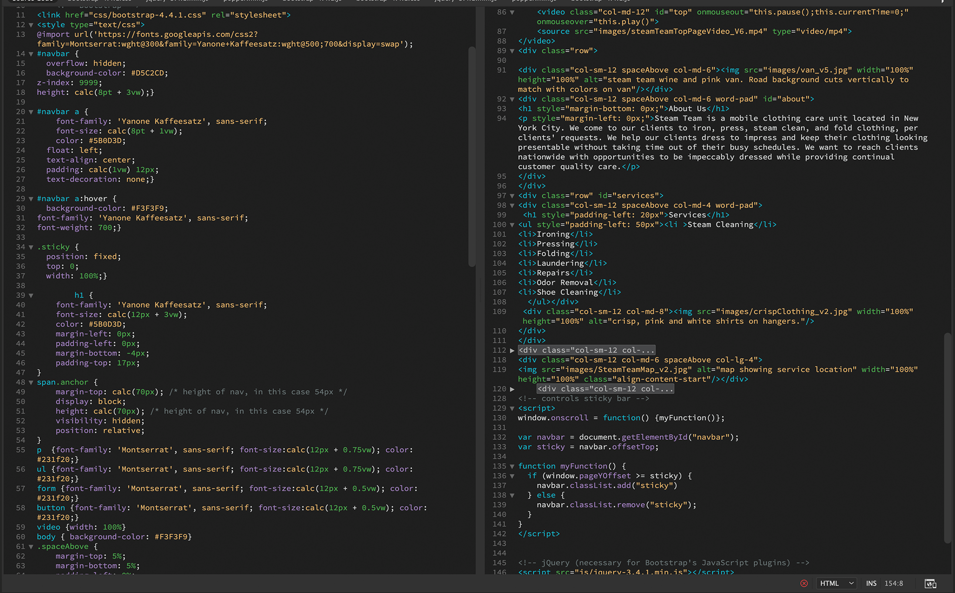Select line number 13 in left gutter
This screenshot has height=593, width=955.
tap(20, 34)
